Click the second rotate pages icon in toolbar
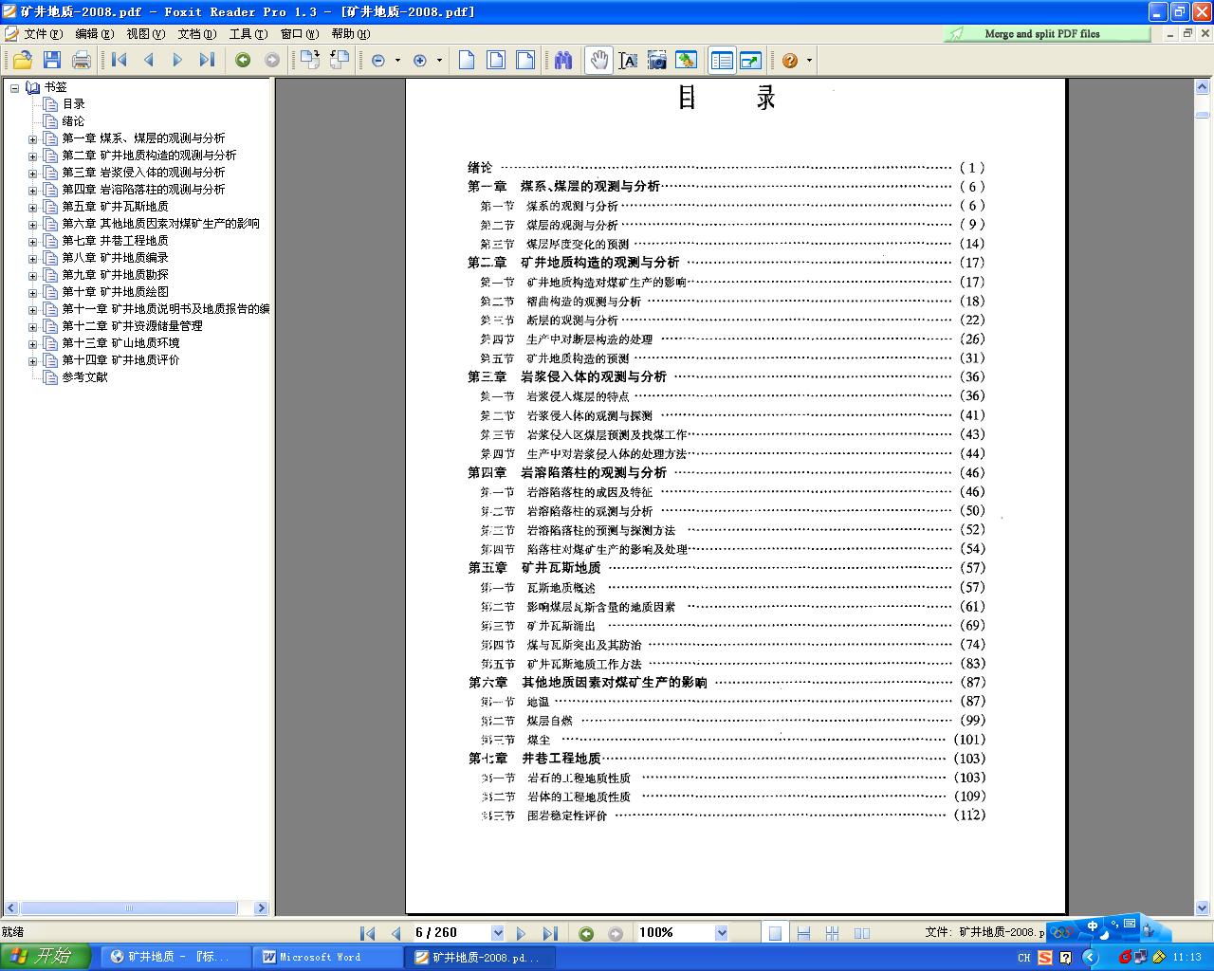 [340, 60]
